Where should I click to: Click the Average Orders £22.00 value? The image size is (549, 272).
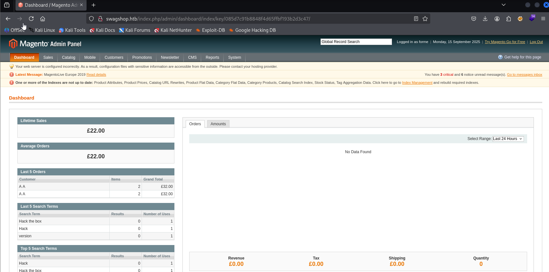(x=96, y=156)
